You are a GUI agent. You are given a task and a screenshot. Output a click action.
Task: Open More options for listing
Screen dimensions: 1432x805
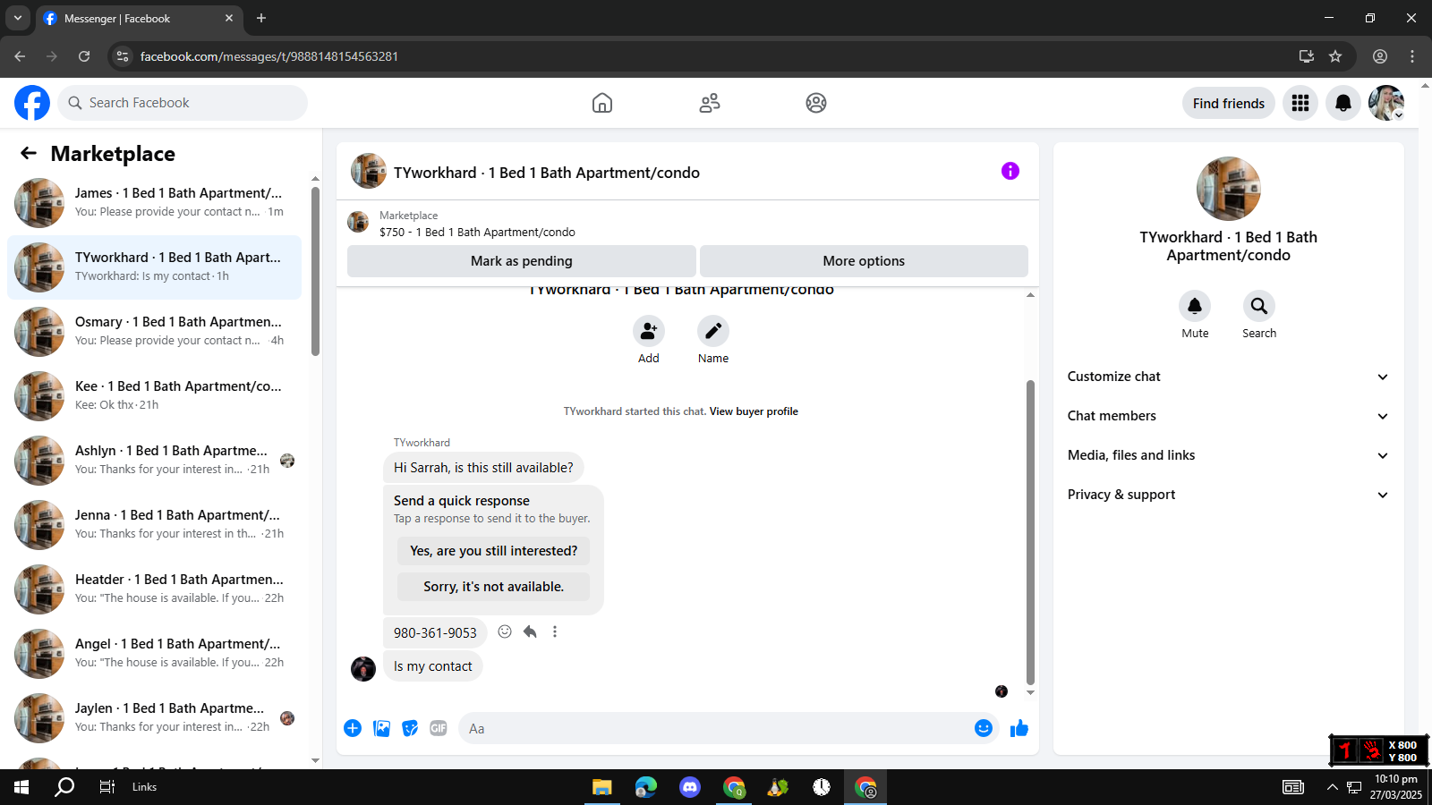click(864, 261)
